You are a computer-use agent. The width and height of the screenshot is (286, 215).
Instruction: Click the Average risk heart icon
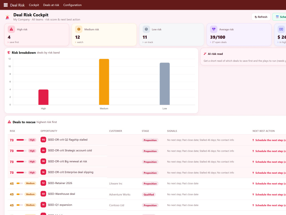214,29
